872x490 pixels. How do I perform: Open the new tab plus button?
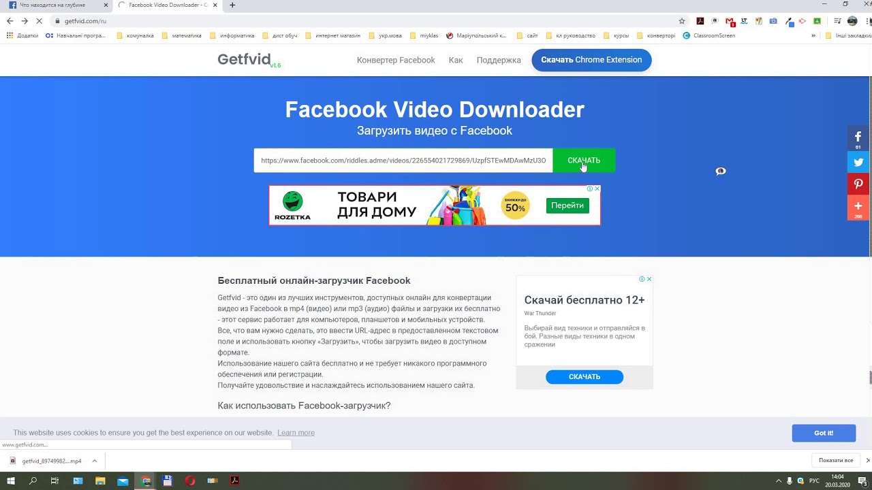(x=232, y=5)
